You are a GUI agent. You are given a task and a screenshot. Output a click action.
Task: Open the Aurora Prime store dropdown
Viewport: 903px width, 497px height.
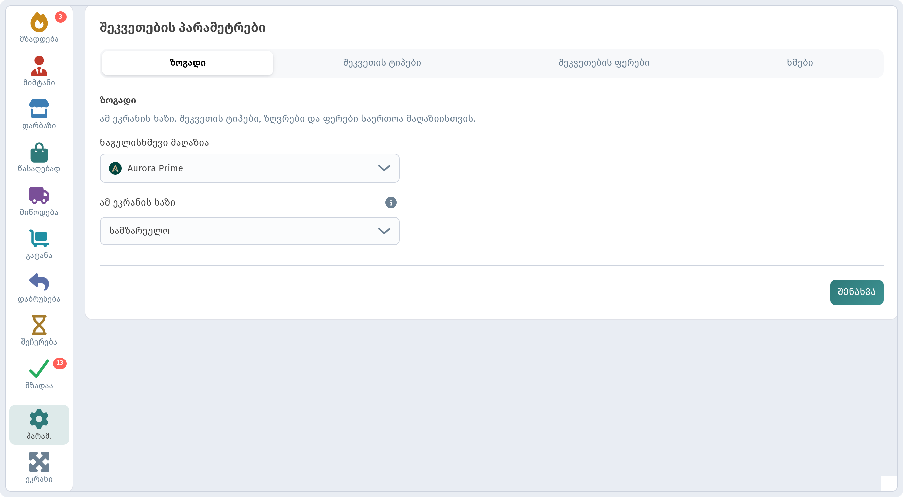(250, 168)
